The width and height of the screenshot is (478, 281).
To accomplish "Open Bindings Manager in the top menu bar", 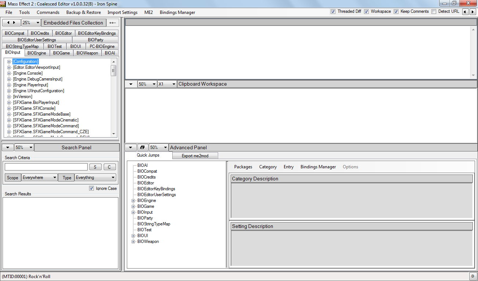I will click(x=177, y=12).
